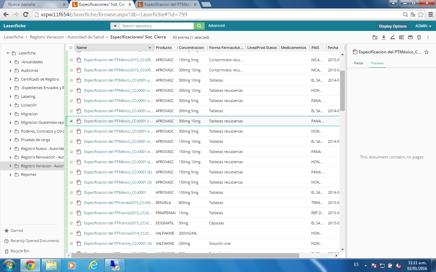Open Registro Variacion - Autoridad de Salud breadcrumb
436x272 pixels.
[x=67, y=37]
